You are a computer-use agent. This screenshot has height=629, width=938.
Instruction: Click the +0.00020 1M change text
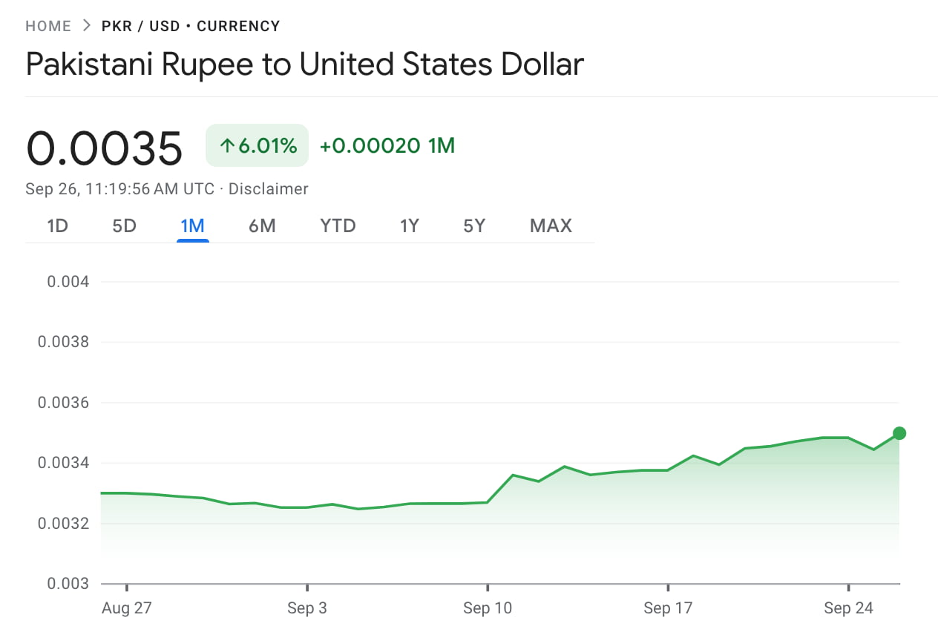386,145
